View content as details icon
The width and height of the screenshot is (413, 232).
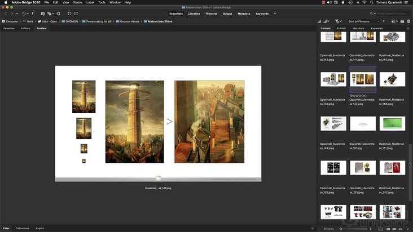click(394, 229)
